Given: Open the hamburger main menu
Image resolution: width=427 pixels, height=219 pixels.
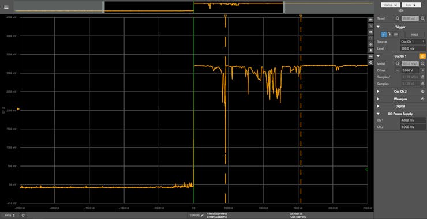Looking at the screenshot, I should tap(6, 7).
